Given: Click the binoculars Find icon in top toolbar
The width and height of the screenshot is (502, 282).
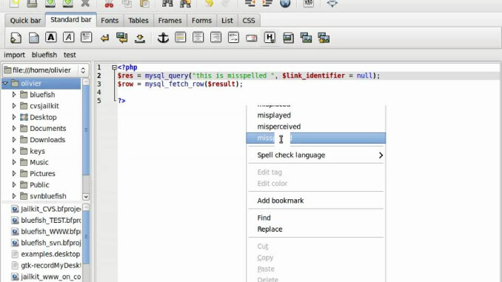Looking at the screenshot, I should pos(167,4).
